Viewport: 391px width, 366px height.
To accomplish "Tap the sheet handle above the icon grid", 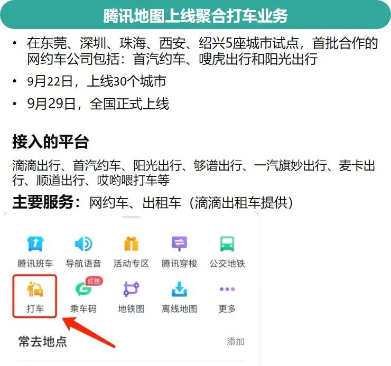I will pos(131,217).
